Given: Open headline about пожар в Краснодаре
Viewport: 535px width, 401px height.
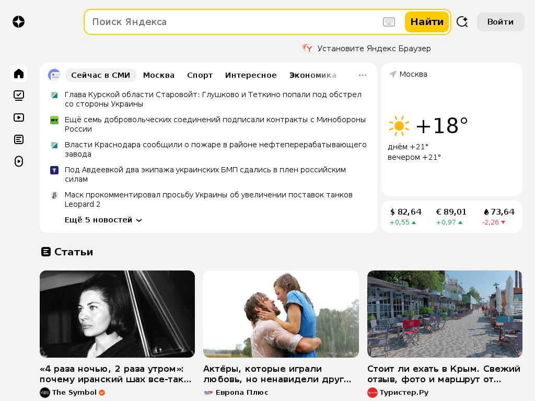Looking at the screenshot, I should coord(216,149).
